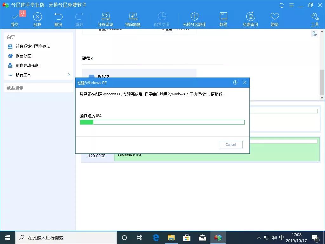Expand the 所有工具 chevron arrow
325x244 pixels.
tap(69, 75)
